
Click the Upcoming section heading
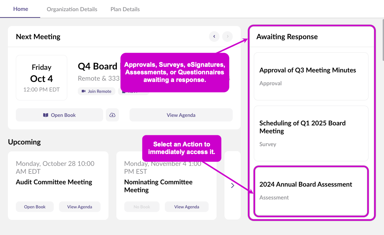pyautogui.click(x=24, y=142)
